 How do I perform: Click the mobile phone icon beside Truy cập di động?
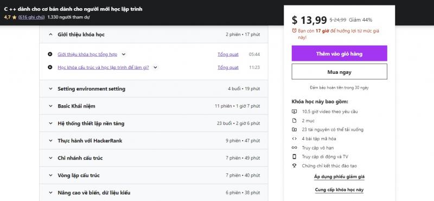click(x=294, y=156)
